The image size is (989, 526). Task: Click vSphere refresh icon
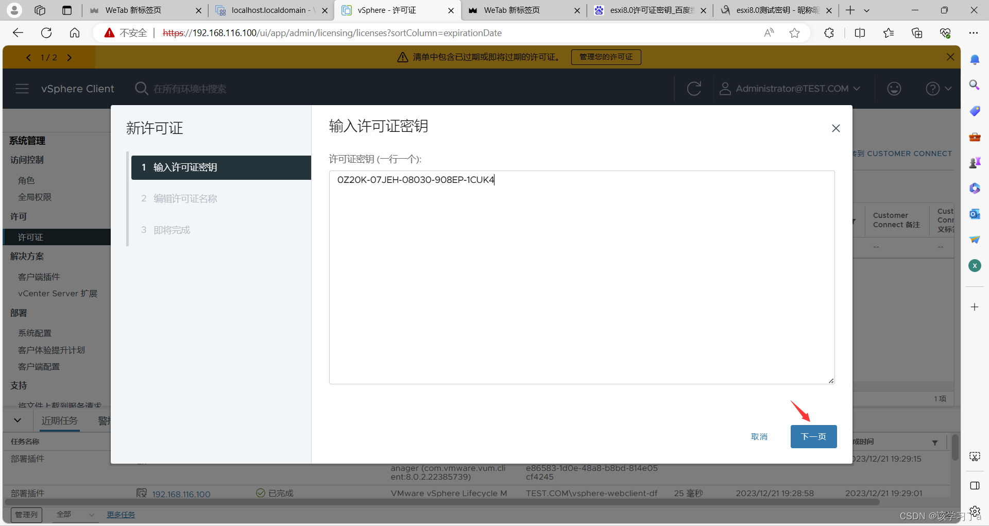[694, 89]
